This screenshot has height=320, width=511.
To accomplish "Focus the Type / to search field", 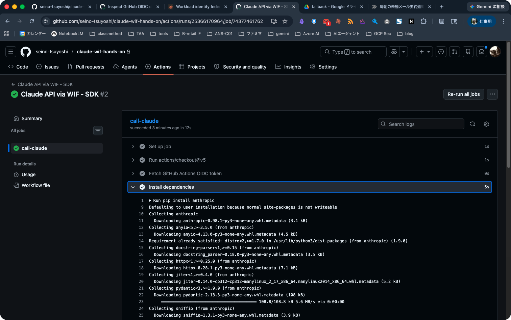I will coord(353,52).
